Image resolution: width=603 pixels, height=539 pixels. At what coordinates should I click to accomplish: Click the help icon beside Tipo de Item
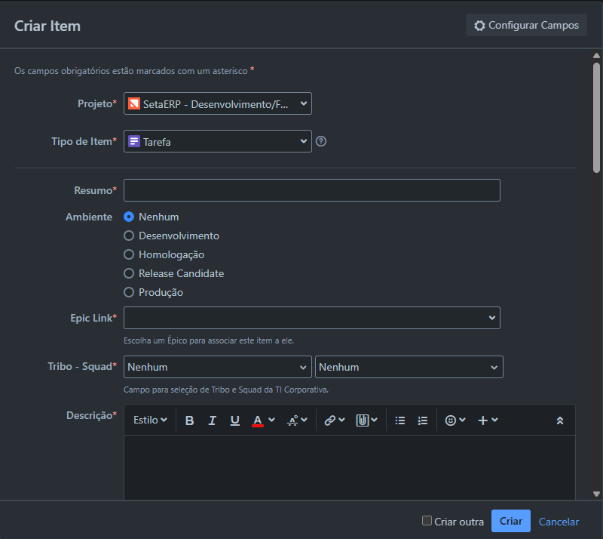pos(321,141)
